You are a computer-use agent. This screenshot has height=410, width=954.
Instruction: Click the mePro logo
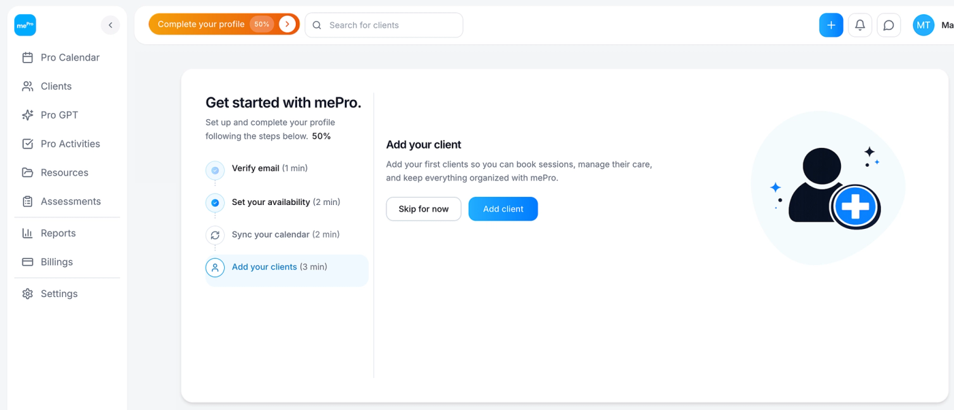pyautogui.click(x=25, y=25)
